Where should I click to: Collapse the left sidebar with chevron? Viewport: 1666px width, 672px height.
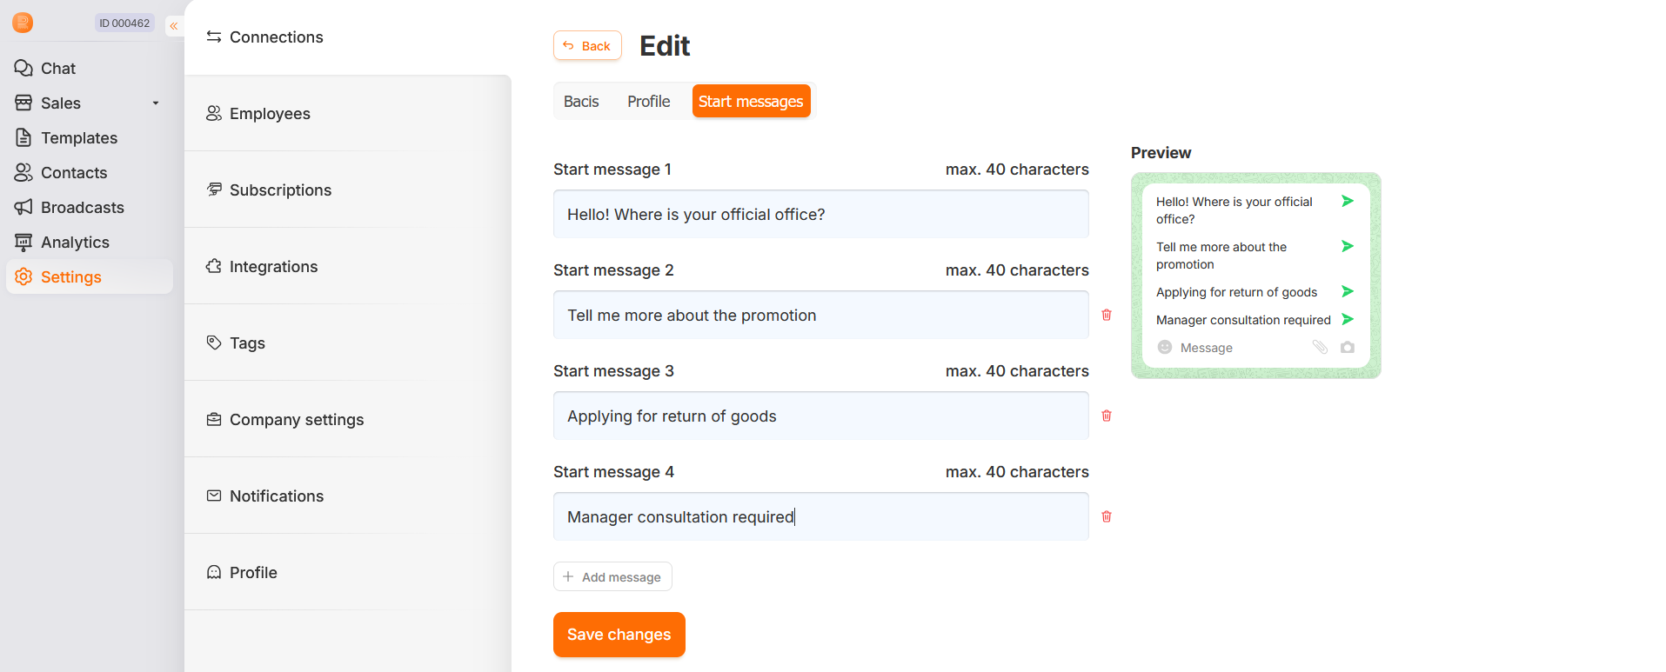(x=174, y=26)
